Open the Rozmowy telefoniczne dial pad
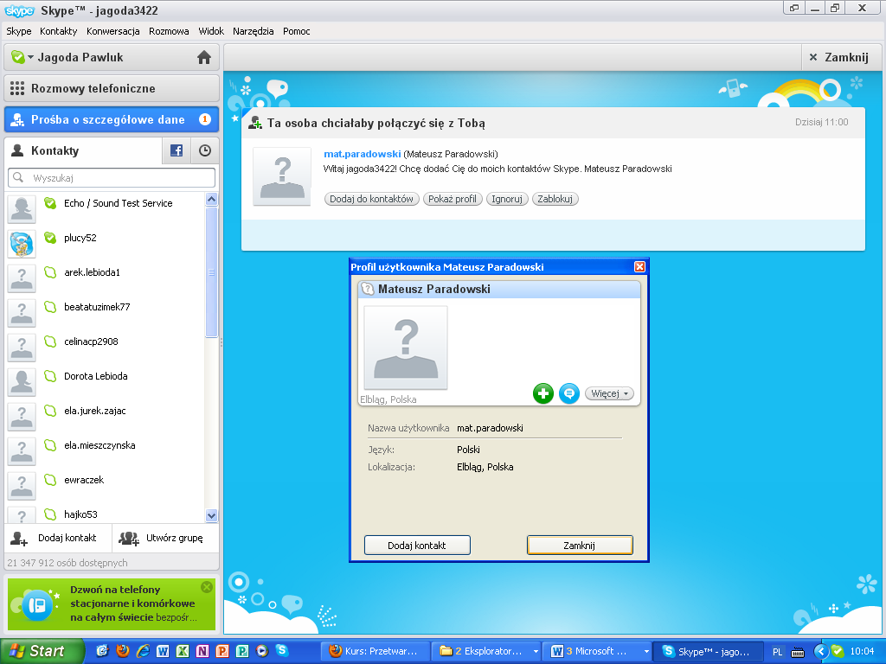Image resolution: width=886 pixels, height=664 pixels. (112, 89)
